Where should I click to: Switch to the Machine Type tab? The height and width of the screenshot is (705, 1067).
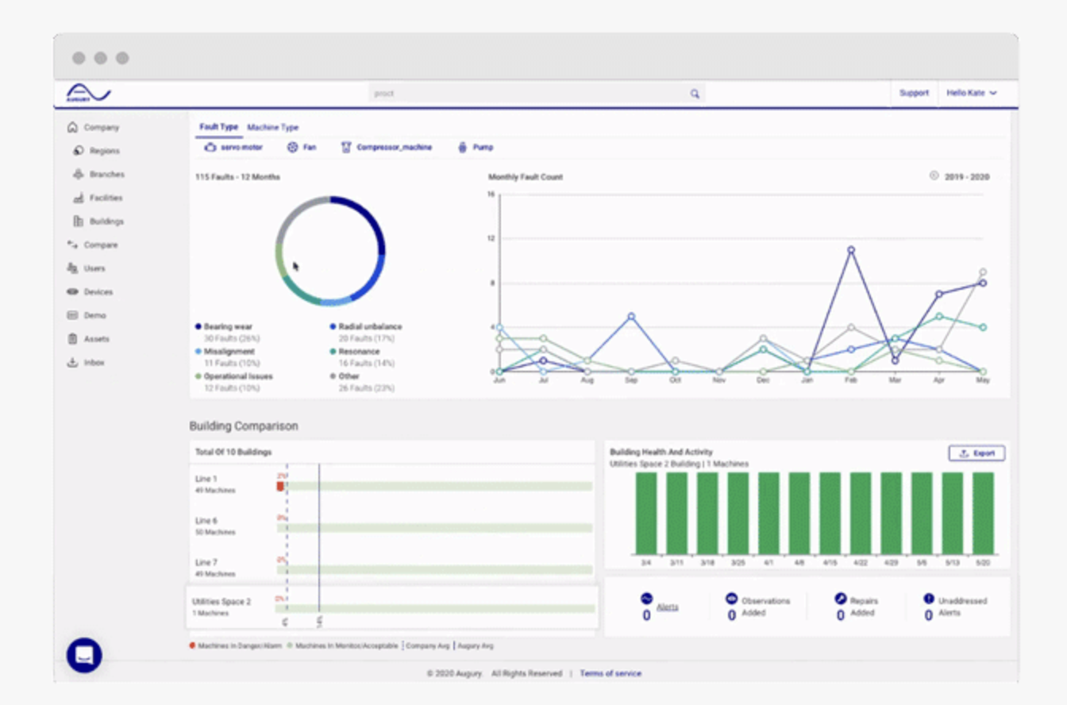click(x=273, y=127)
